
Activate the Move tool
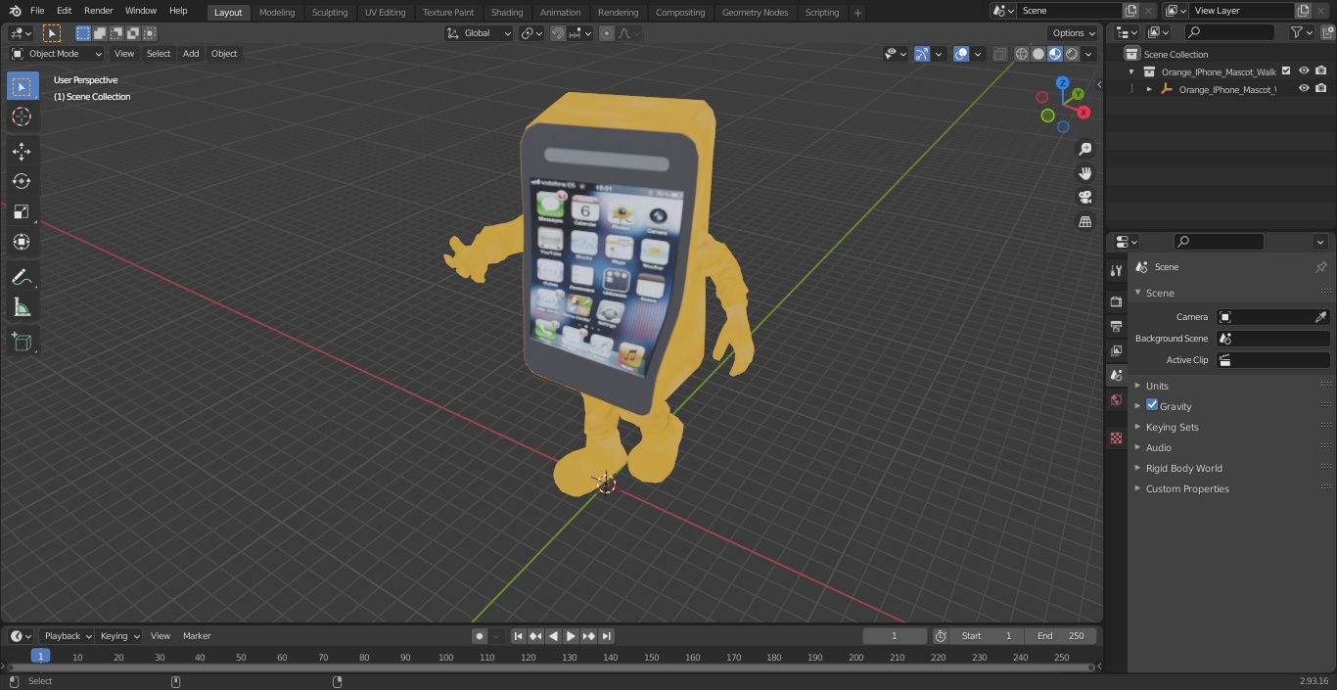pyautogui.click(x=22, y=151)
